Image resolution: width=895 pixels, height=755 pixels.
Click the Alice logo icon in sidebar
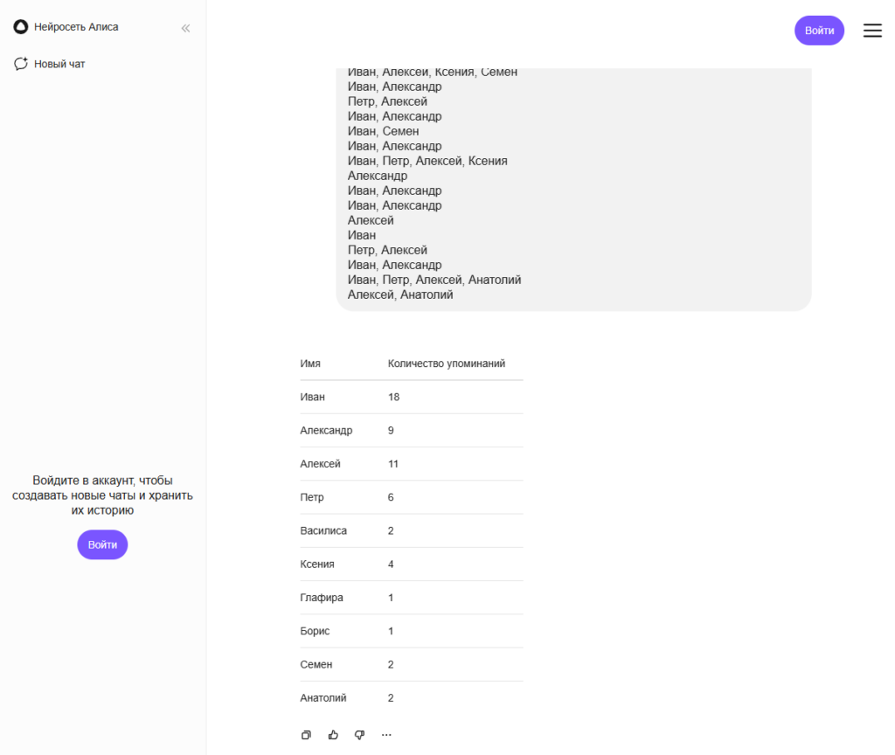[21, 27]
